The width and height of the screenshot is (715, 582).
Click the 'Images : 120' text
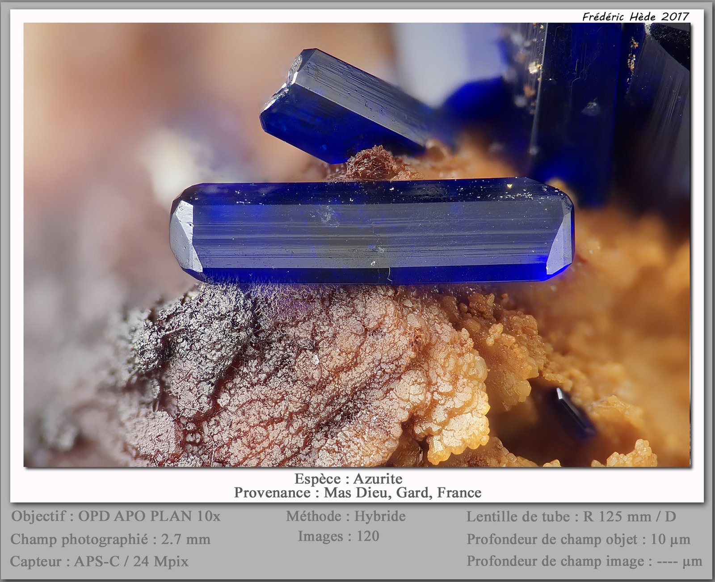coord(339,536)
